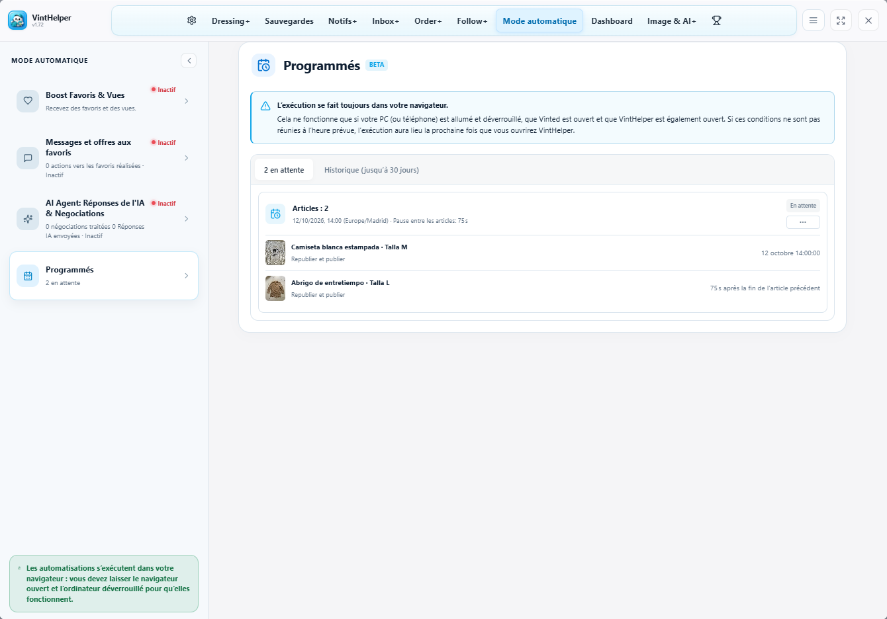Click the BETA badge next to Programmés

377,65
